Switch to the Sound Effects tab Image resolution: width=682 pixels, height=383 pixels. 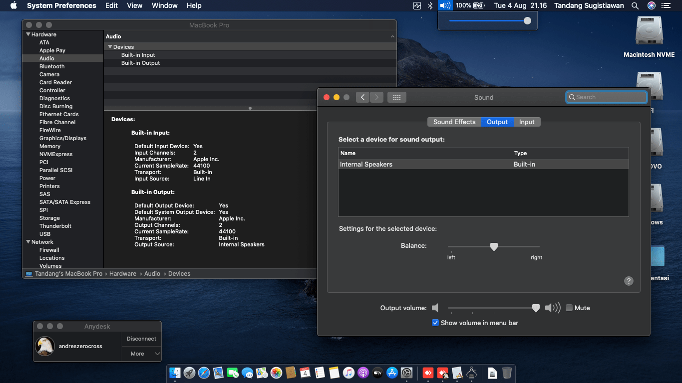pos(454,122)
